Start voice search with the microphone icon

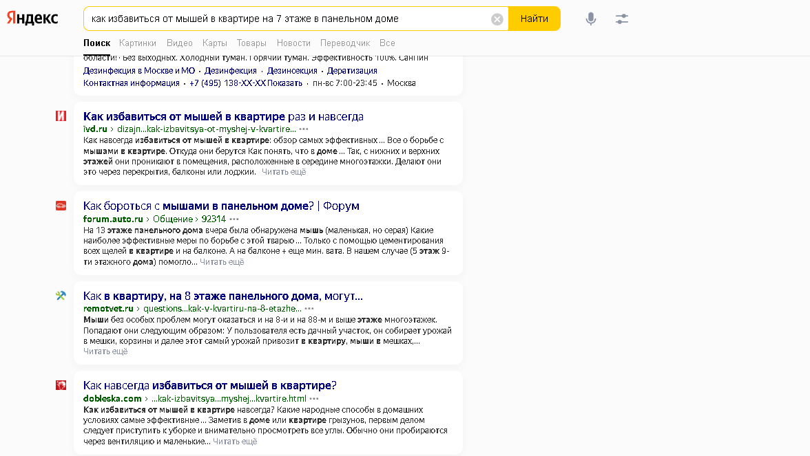tap(591, 19)
